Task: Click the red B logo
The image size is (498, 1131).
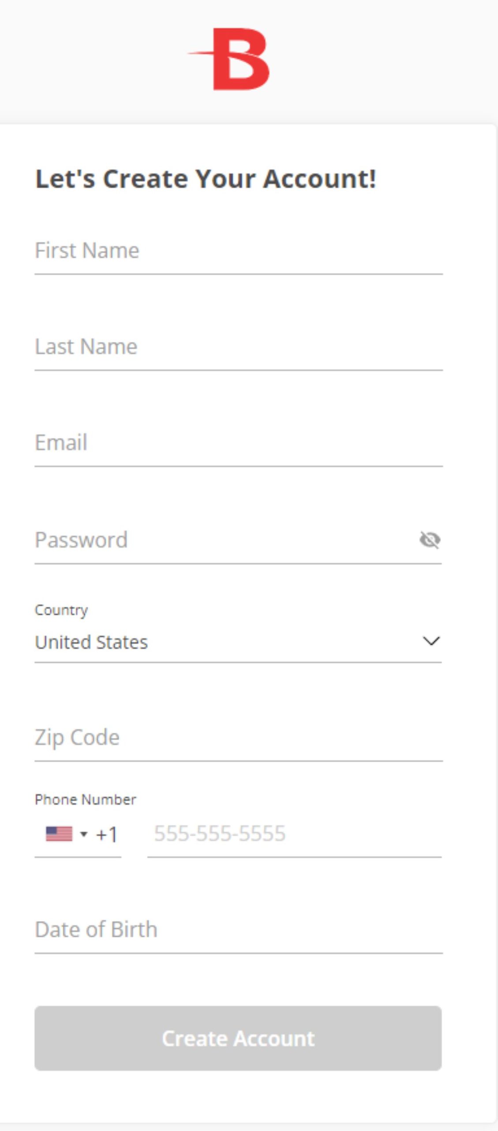Action: [234, 59]
